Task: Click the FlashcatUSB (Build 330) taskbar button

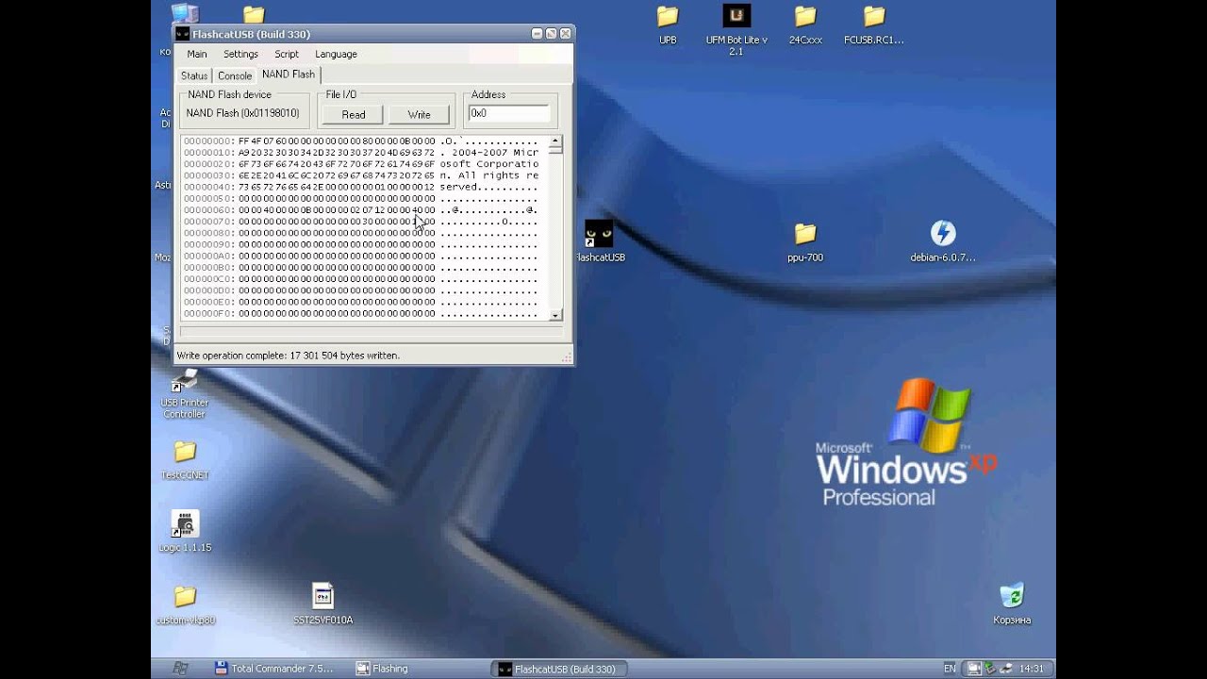Action: (x=561, y=669)
